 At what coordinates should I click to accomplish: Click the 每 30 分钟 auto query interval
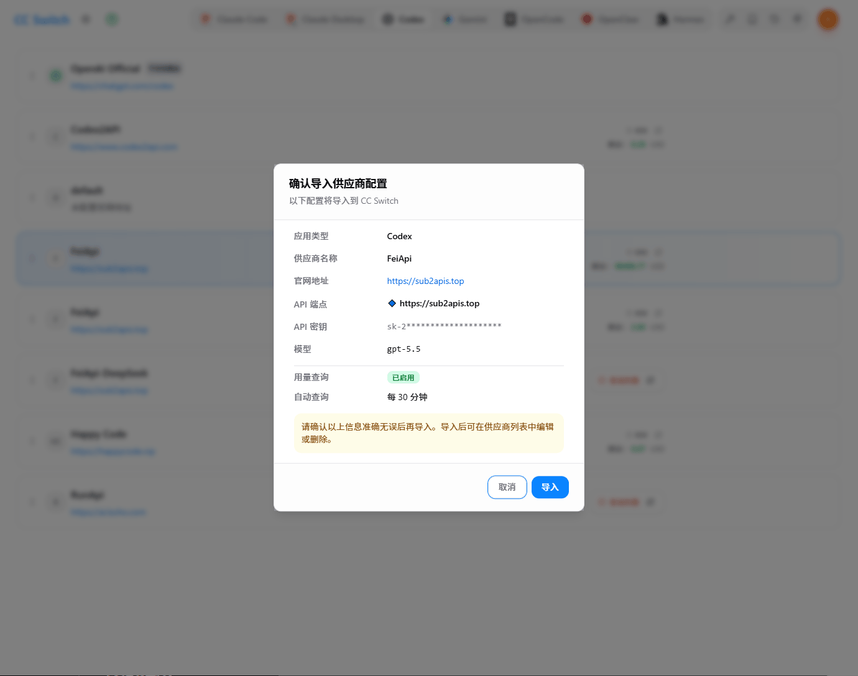click(x=407, y=397)
